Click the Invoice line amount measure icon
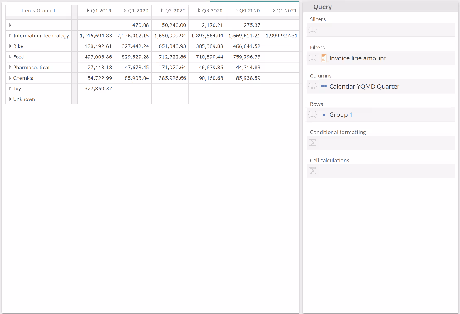Viewport: 460px width, 314px height. (324, 58)
